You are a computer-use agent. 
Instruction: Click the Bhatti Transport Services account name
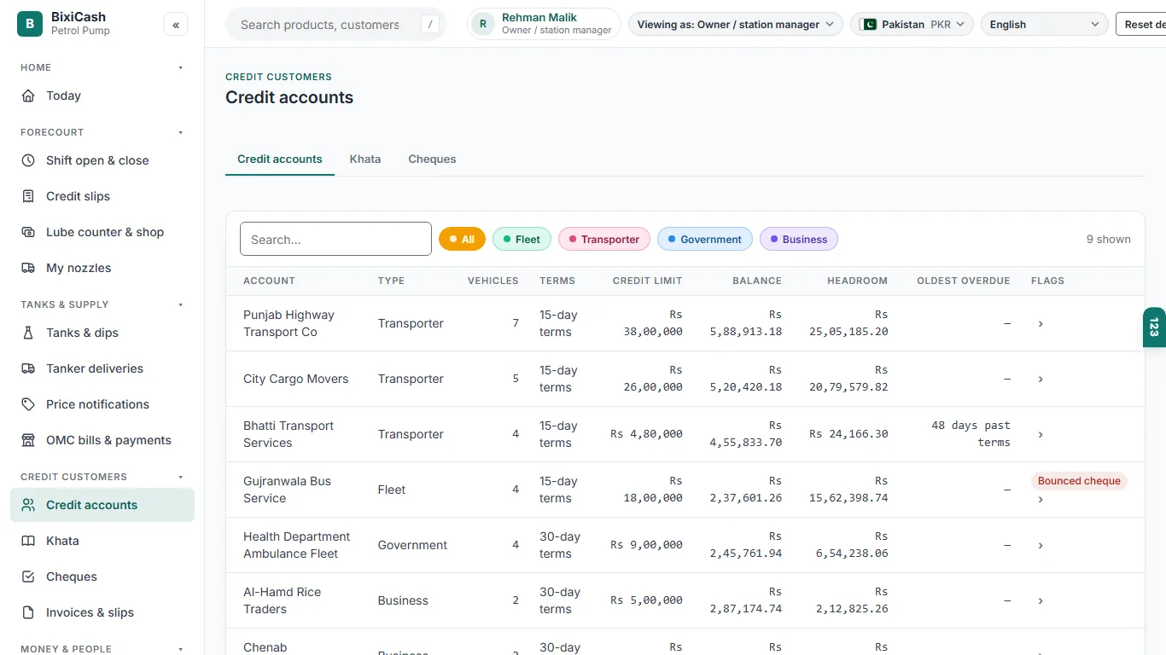pos(289,434)
